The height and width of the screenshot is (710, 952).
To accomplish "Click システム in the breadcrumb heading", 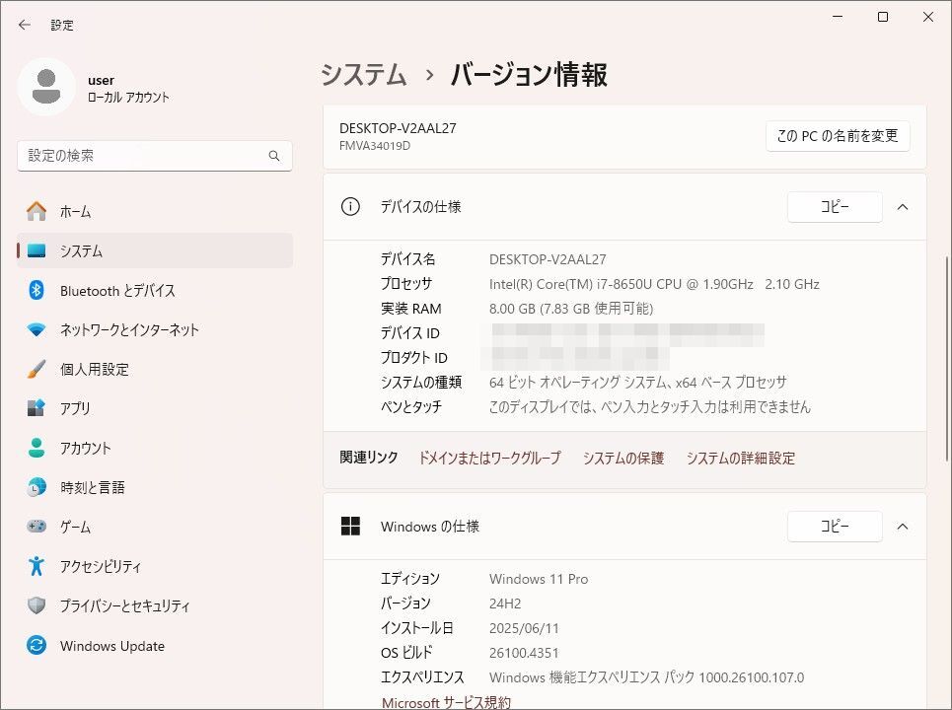I will coord(364,75).
